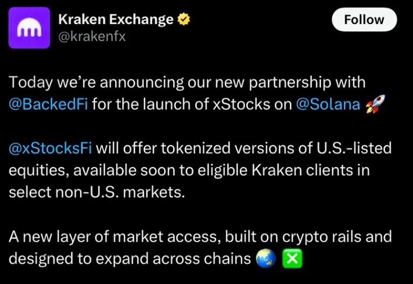Follow the Kraken Exchange account
The image size is (413, 284).
click(x=364, y=19)
